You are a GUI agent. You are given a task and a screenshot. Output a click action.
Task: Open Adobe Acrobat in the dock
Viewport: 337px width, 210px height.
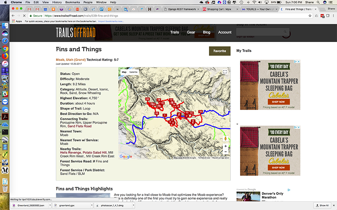[x=5, y=117]
